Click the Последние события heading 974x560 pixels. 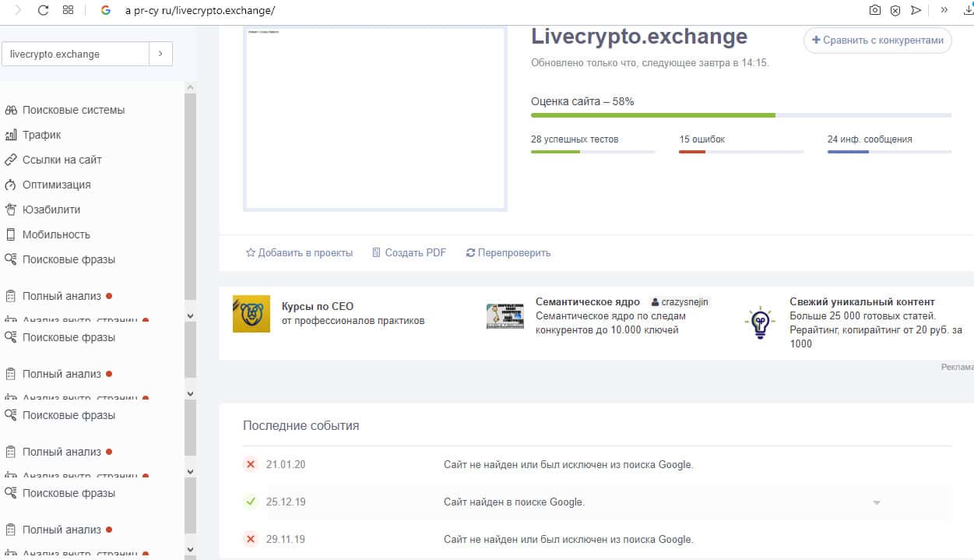coord(301,425)
